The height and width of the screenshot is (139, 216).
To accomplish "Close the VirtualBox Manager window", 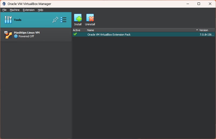I will 210,4.
